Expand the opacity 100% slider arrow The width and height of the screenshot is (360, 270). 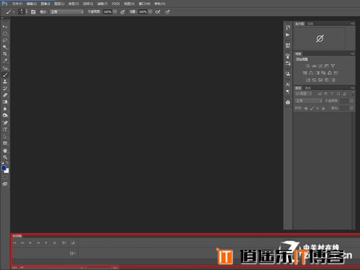pos(115,12)
